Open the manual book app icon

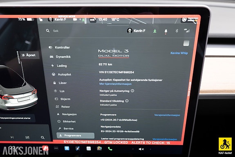click(x=88, y=148)
